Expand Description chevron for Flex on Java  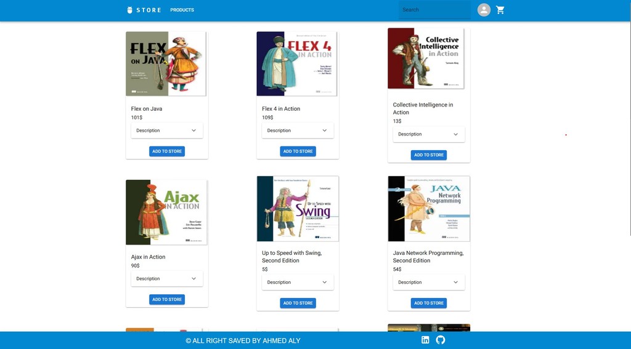point(193,130)
